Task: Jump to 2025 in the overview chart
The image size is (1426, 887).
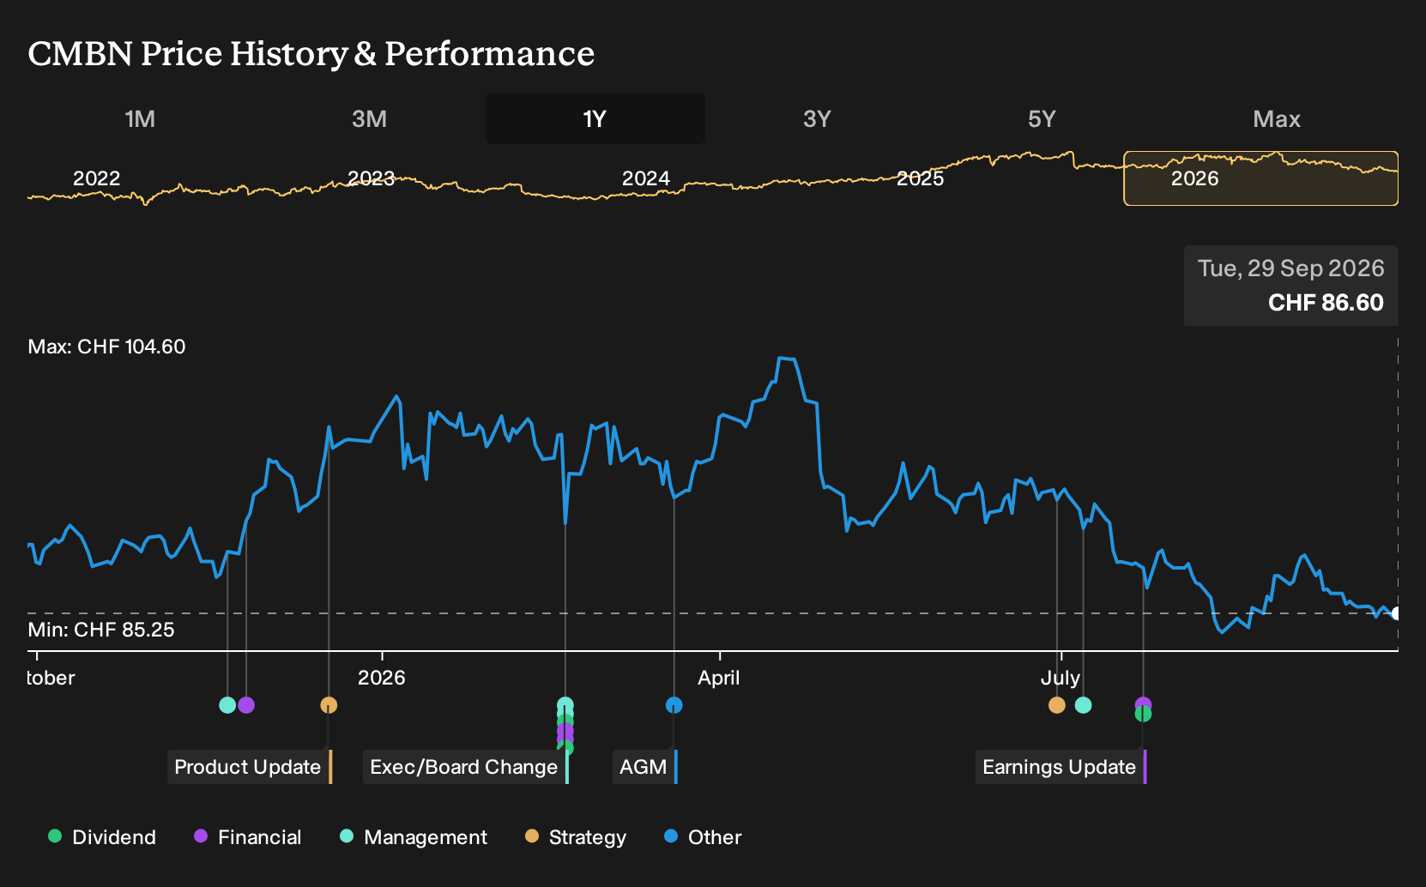Action: point(920,178)
